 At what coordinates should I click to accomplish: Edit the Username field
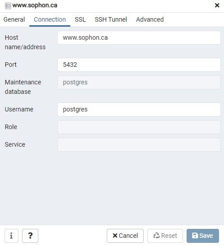click(139, 110)
